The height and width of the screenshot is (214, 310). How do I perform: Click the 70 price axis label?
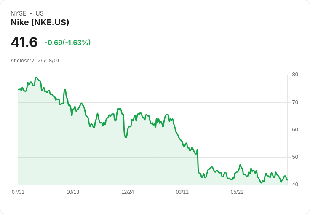click(x=295, y=102)
